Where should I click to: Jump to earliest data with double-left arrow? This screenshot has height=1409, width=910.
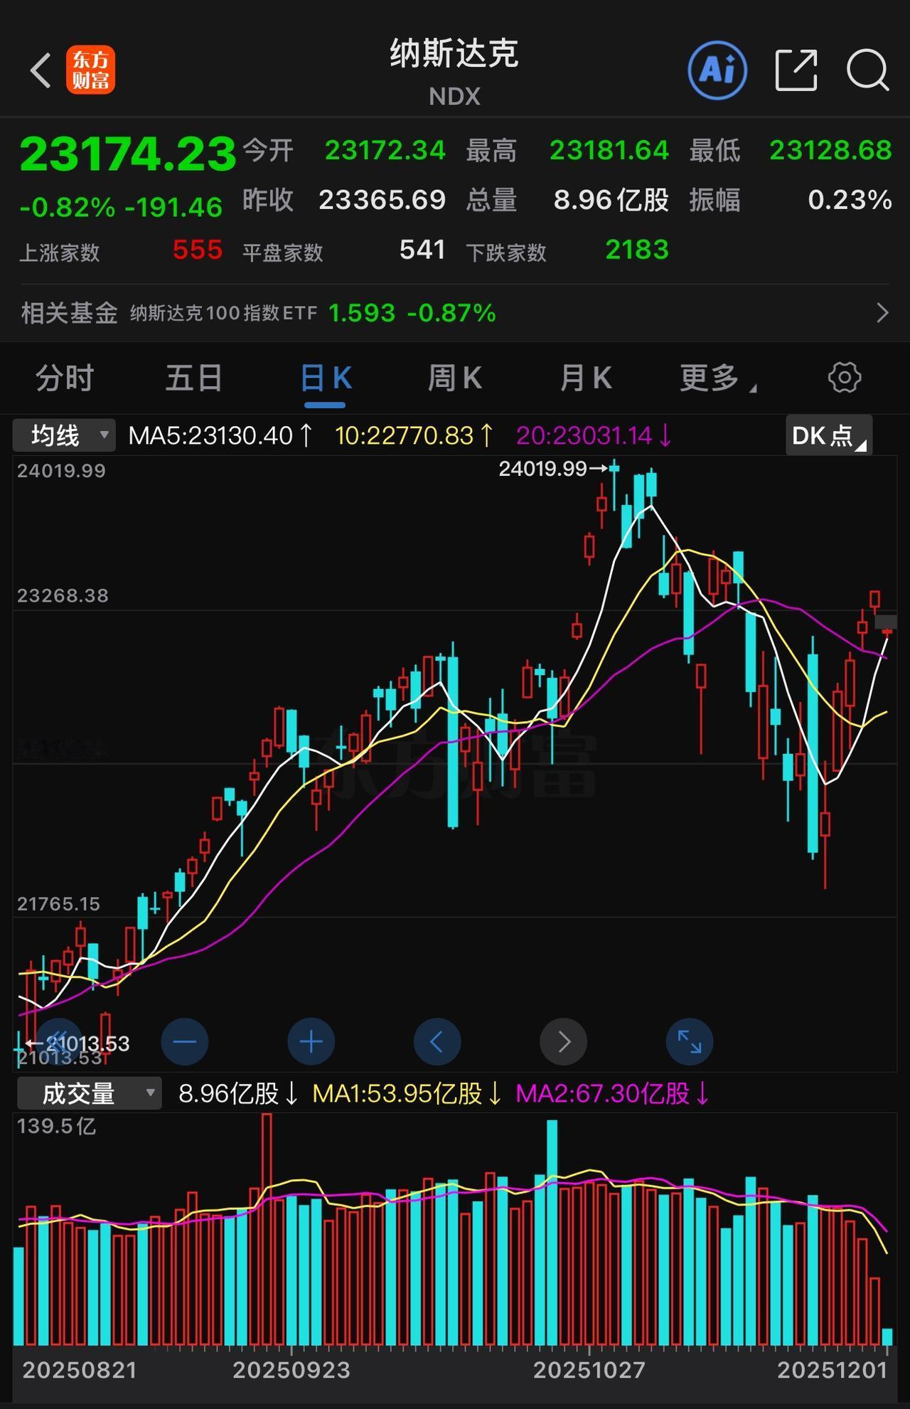point(58,1042)
